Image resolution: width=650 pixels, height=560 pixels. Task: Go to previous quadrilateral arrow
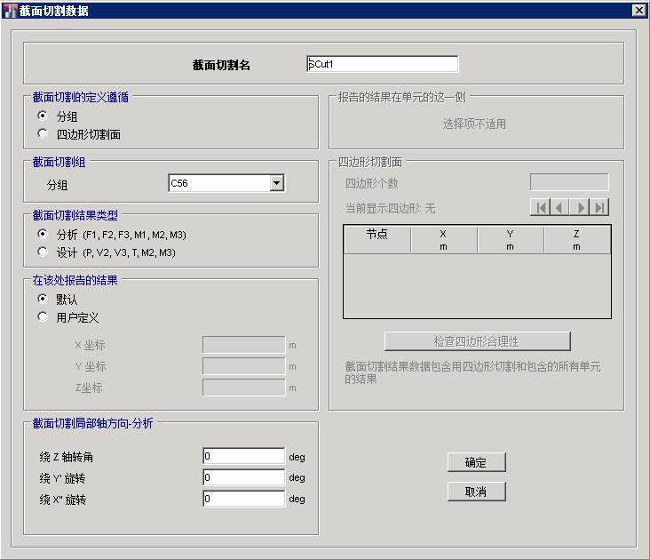pyautogui.click(x=559, y=207)
